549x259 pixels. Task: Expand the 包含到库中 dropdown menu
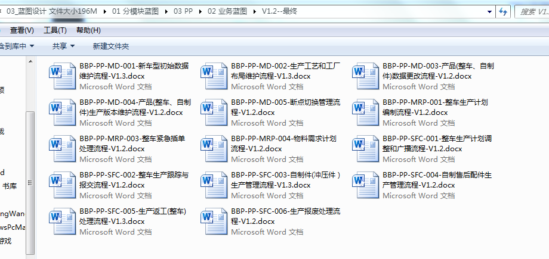click(17, 46)
